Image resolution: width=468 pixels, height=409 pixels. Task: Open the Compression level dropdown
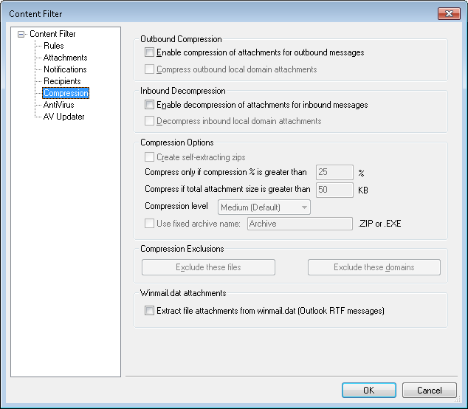[x=264, y=207]
